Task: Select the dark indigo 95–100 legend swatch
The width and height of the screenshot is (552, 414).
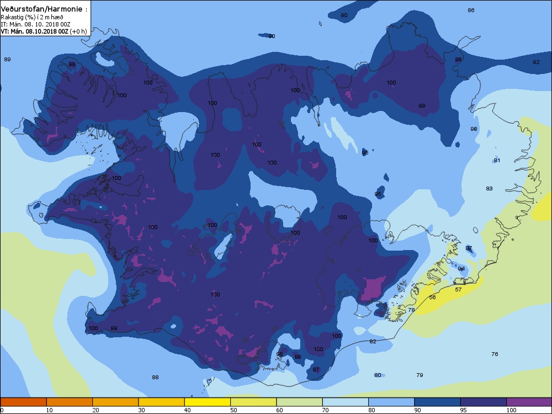Action: point(484,402)
